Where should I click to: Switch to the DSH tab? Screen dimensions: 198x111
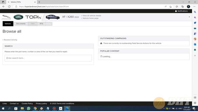click(32, 24)
